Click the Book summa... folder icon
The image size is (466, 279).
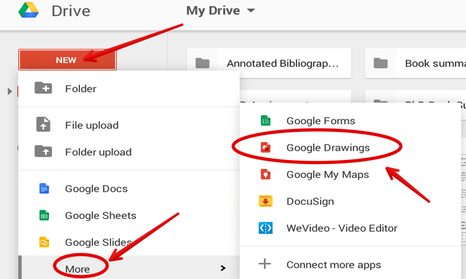(380, 63)
